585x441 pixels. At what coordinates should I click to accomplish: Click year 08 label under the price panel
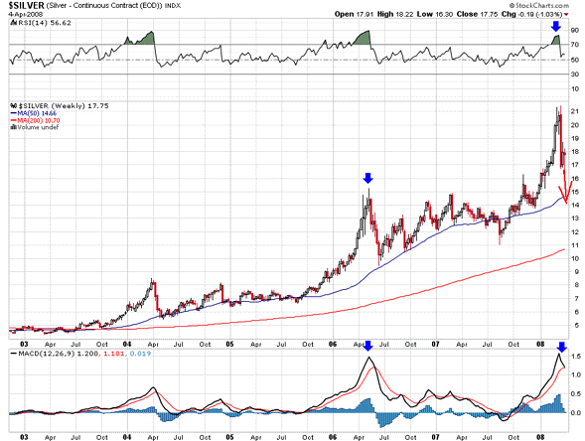540,344
